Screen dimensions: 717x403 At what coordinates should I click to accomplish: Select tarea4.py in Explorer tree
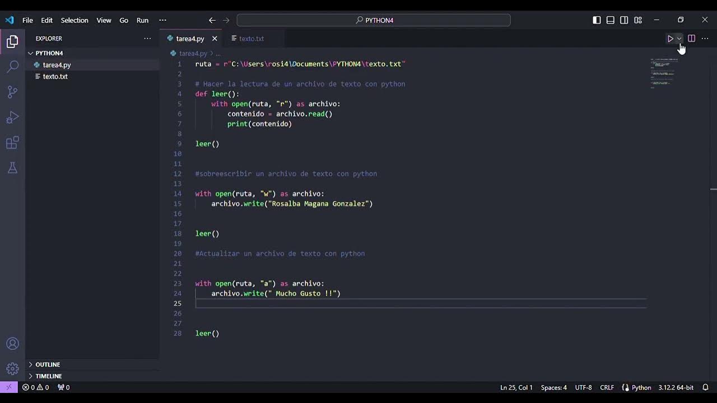[92, 65]
